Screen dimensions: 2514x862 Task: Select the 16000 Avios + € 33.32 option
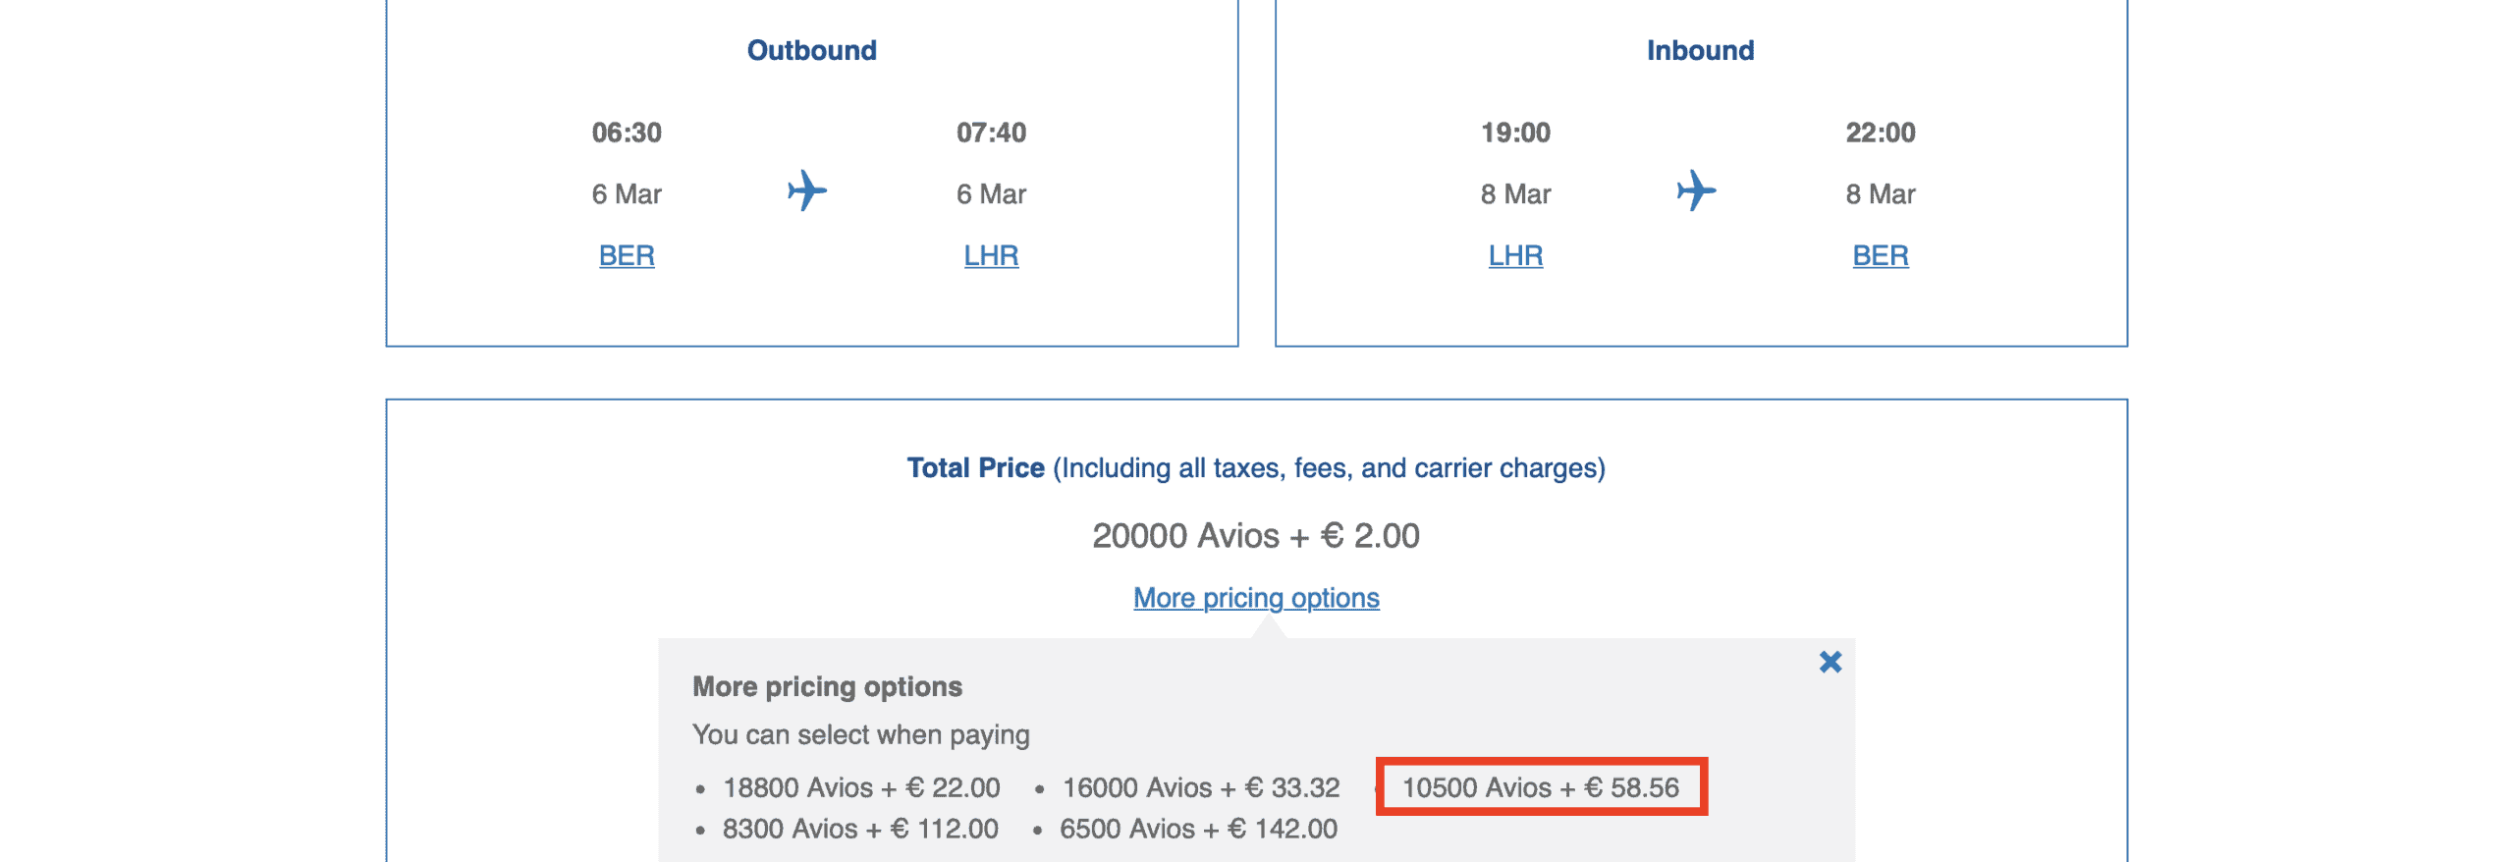pyautogui.click(x=1200, y=787)
